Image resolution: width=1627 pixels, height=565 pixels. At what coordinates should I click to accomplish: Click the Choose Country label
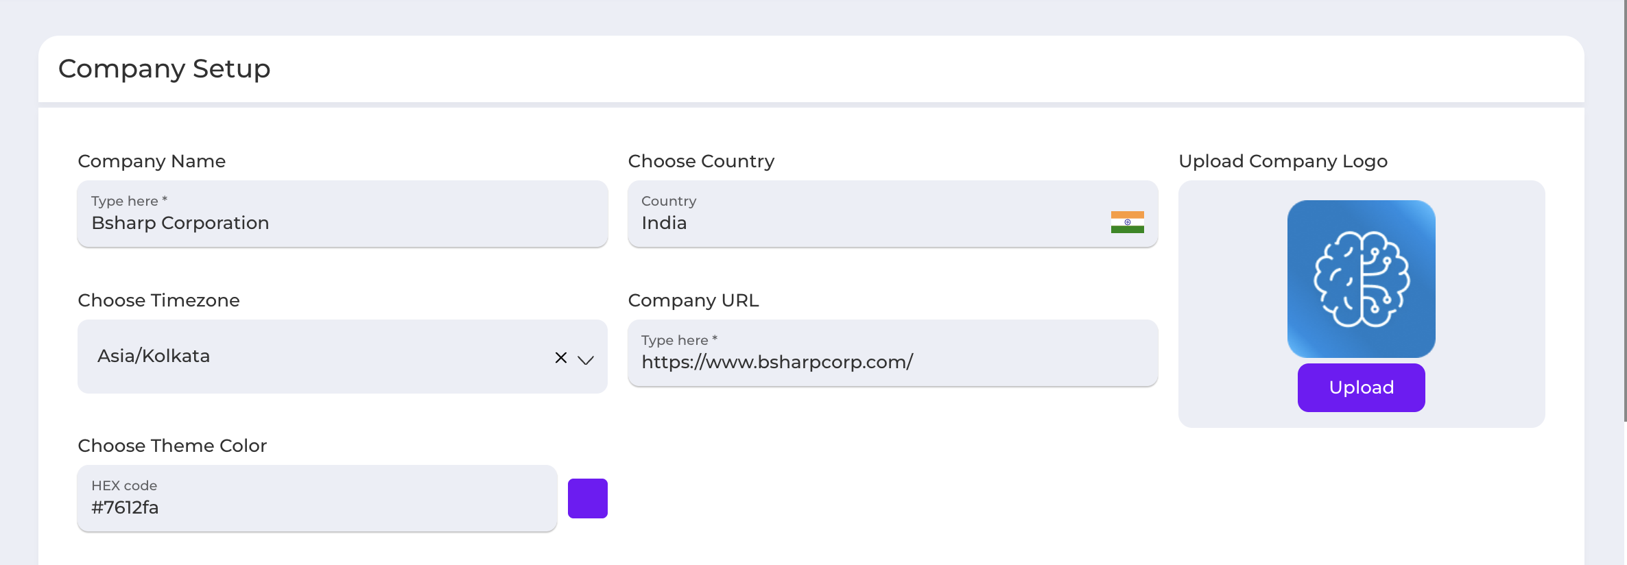[701, 161]
